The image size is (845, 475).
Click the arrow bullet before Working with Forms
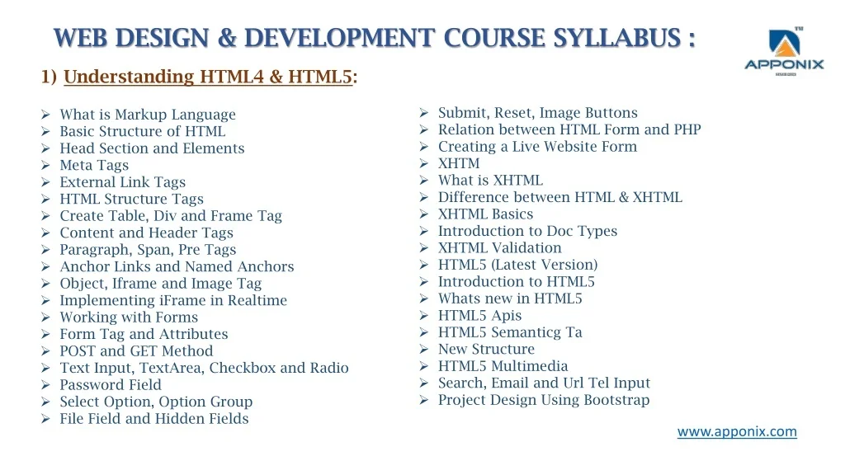pyautogui.click(x=46, y=317)
